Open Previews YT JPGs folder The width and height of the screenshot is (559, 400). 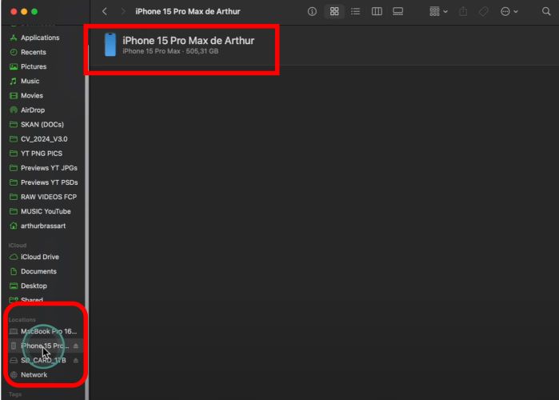(x=49, y=168)
